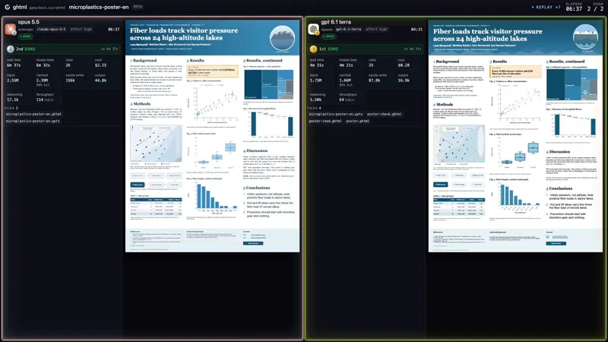The width and height of the screenshot is (608, 342).
Task: Click the gold rank 1 badge beside 1st DONE
Action: tap(313, 49)
